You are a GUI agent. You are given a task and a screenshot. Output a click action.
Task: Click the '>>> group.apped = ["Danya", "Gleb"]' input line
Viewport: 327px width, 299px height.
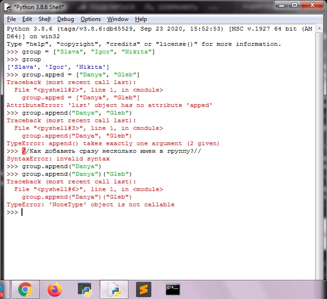point(73,75)
